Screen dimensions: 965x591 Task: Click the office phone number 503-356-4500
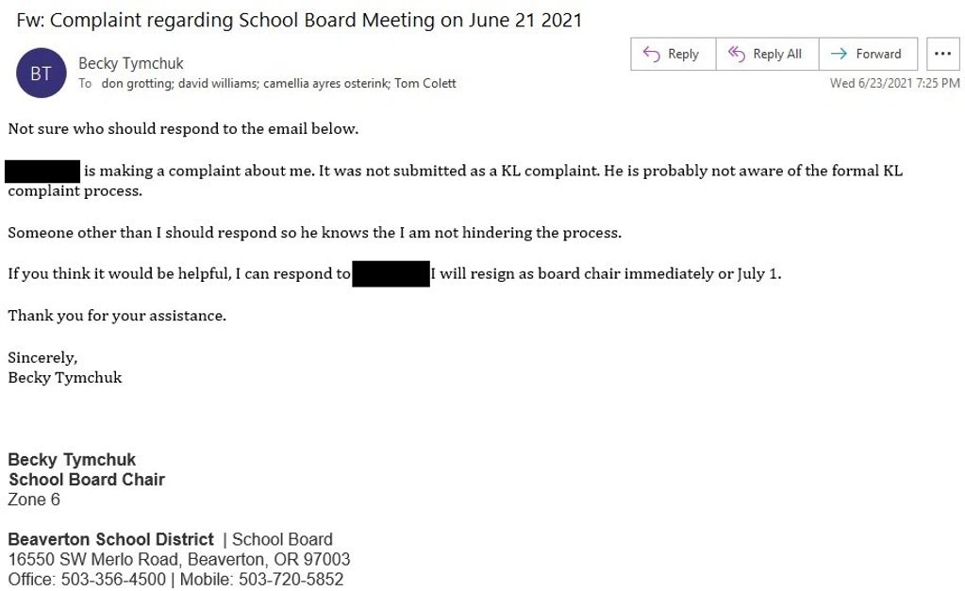point(113,580)
